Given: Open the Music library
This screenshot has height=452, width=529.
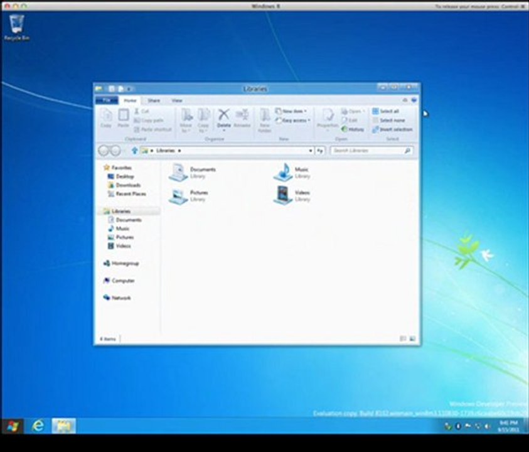Looking at the screenshot, I should [x=292, y=172].
